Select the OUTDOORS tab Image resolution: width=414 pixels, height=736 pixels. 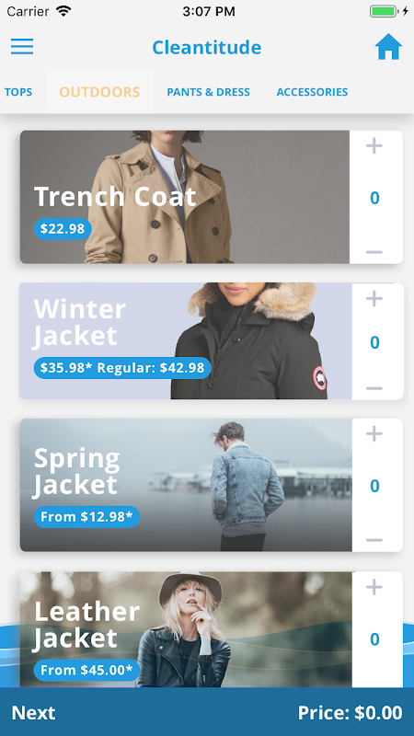coord(99,92)
